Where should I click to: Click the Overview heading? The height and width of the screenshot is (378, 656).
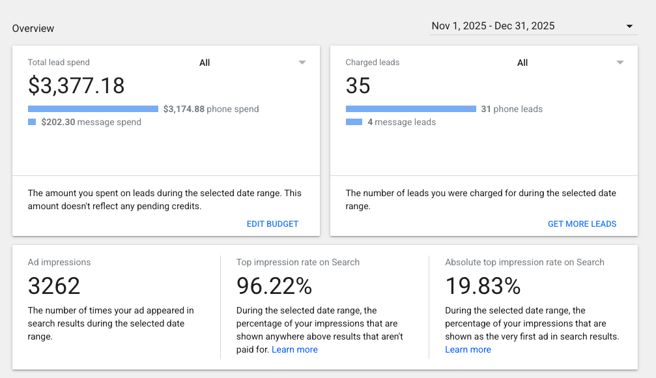point(33,29)
